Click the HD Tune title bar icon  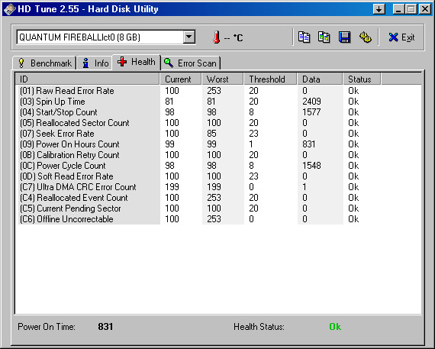tap(9, 9)
